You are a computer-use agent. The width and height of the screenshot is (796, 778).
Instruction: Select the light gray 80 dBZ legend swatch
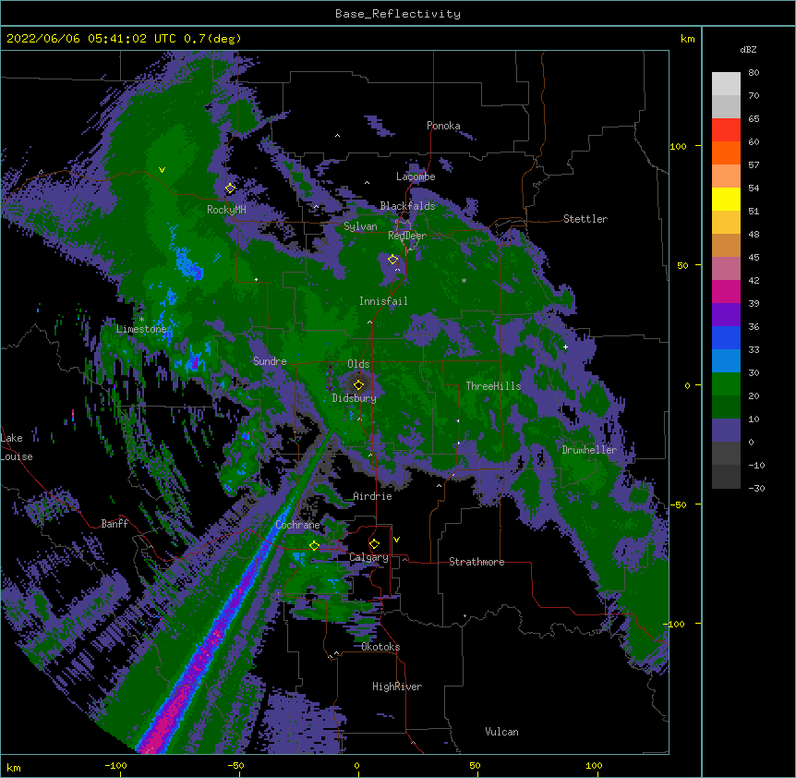(x=726, y=83)
